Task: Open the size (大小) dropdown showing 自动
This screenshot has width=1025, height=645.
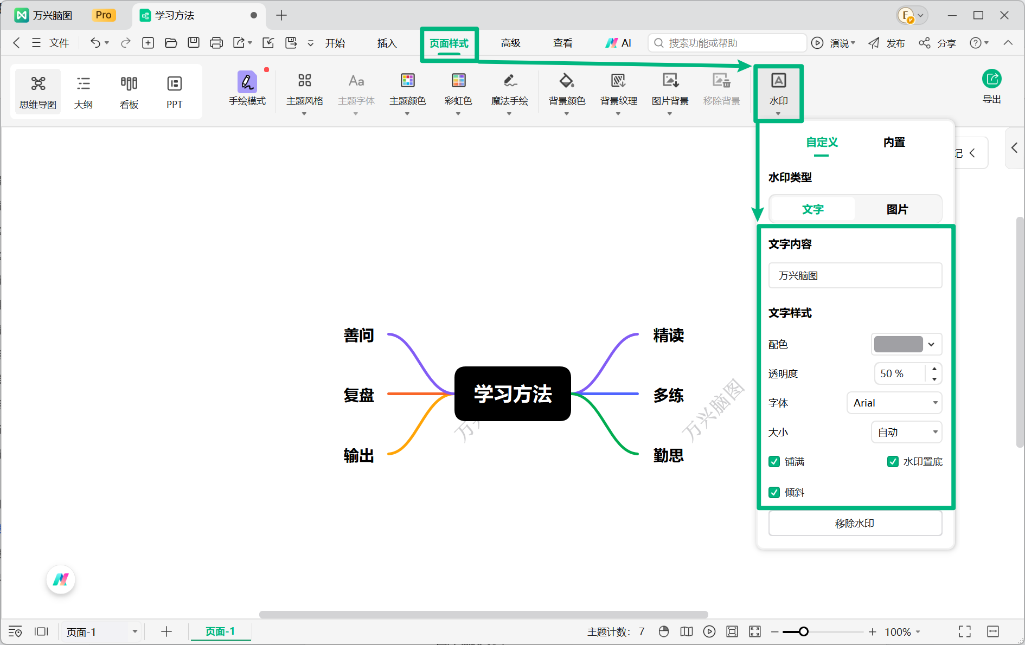Action: tap(906, 432)
